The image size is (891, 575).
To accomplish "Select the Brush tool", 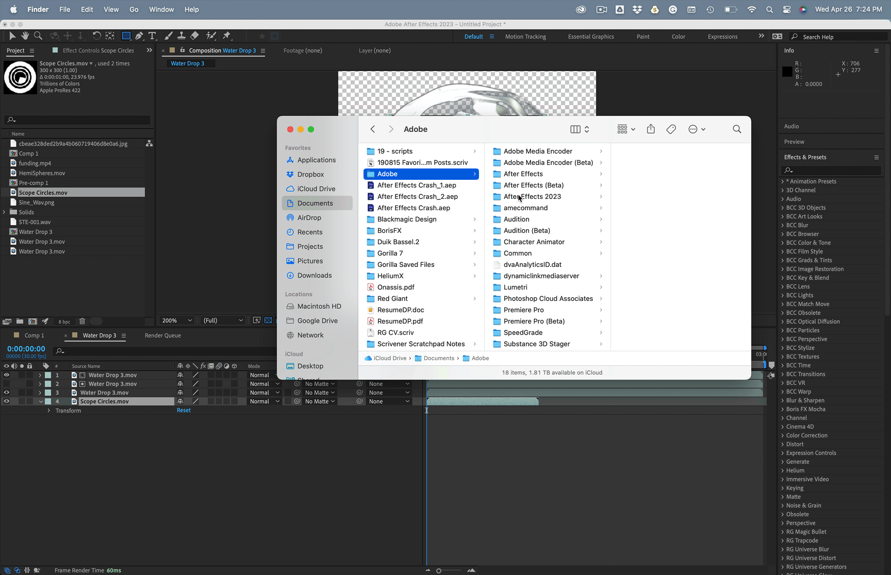I will pyautogui.click(x=169, y=36).
